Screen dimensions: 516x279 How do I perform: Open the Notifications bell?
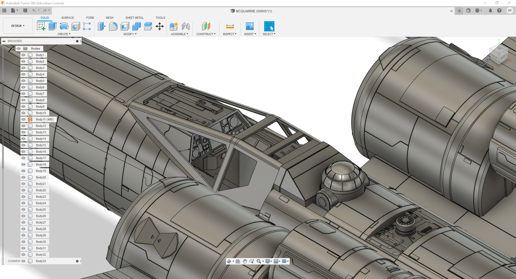point(490,10)
